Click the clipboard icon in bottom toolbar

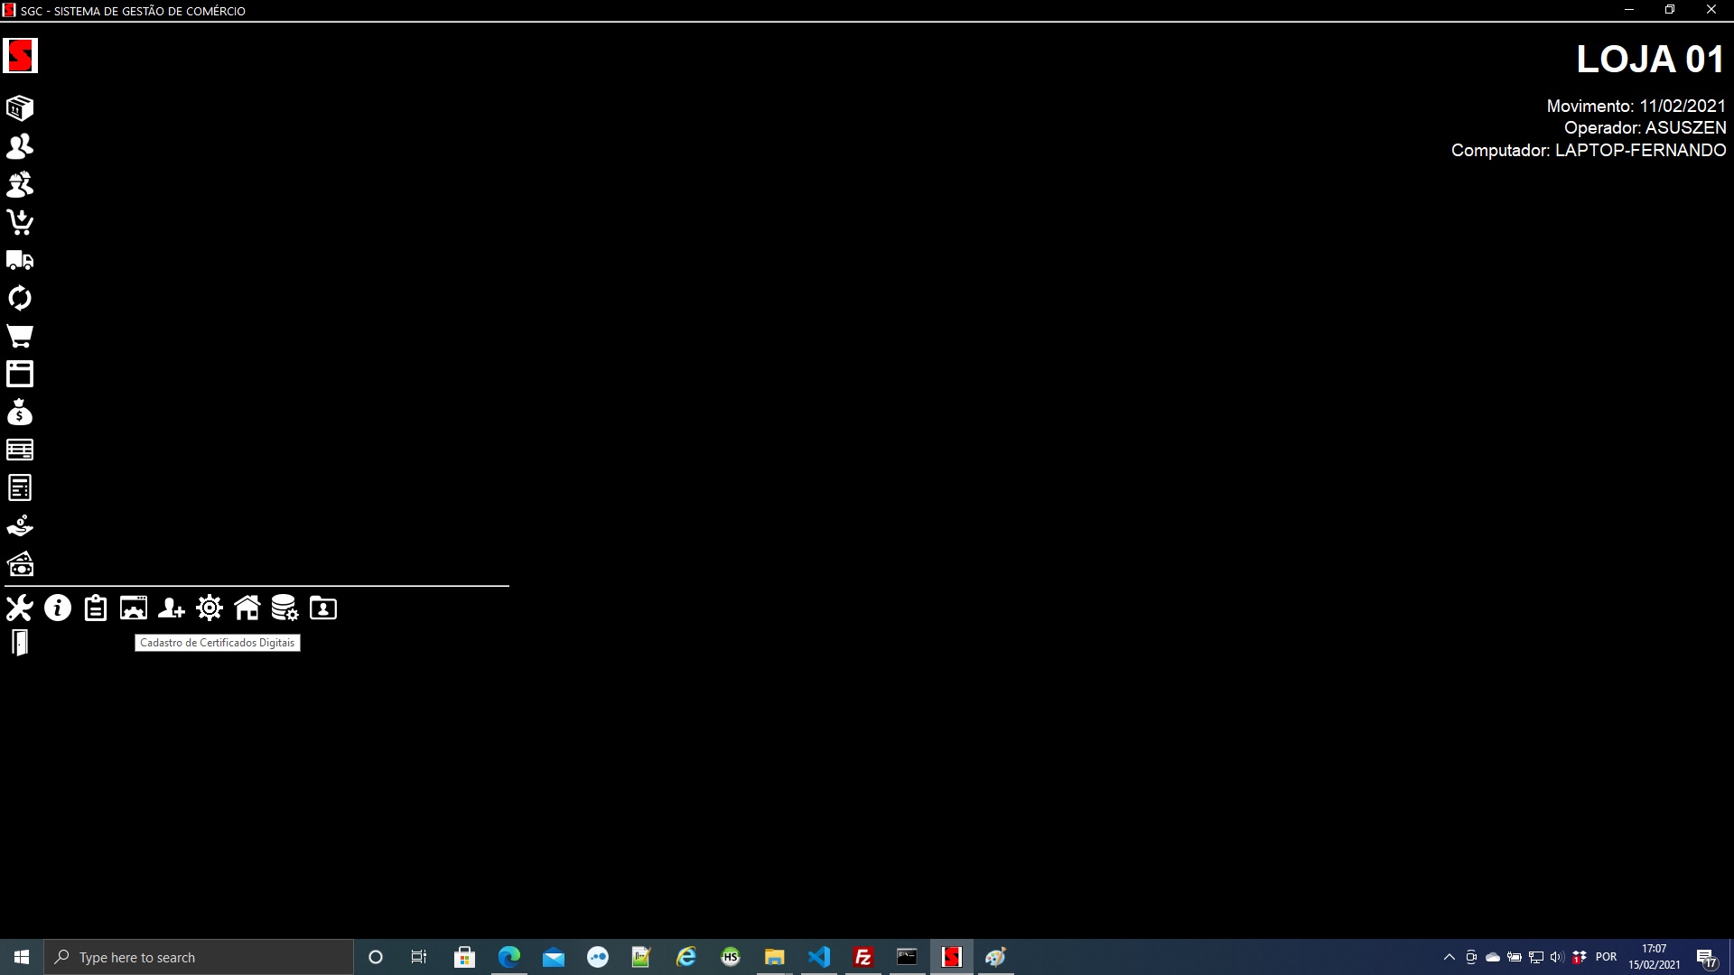(96, 608)
